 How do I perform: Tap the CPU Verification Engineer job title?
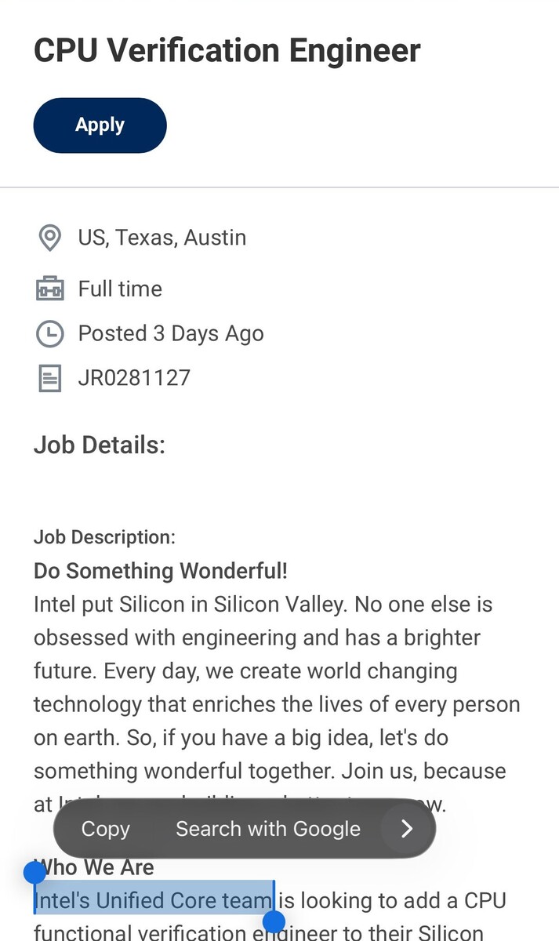pos(227,50)
